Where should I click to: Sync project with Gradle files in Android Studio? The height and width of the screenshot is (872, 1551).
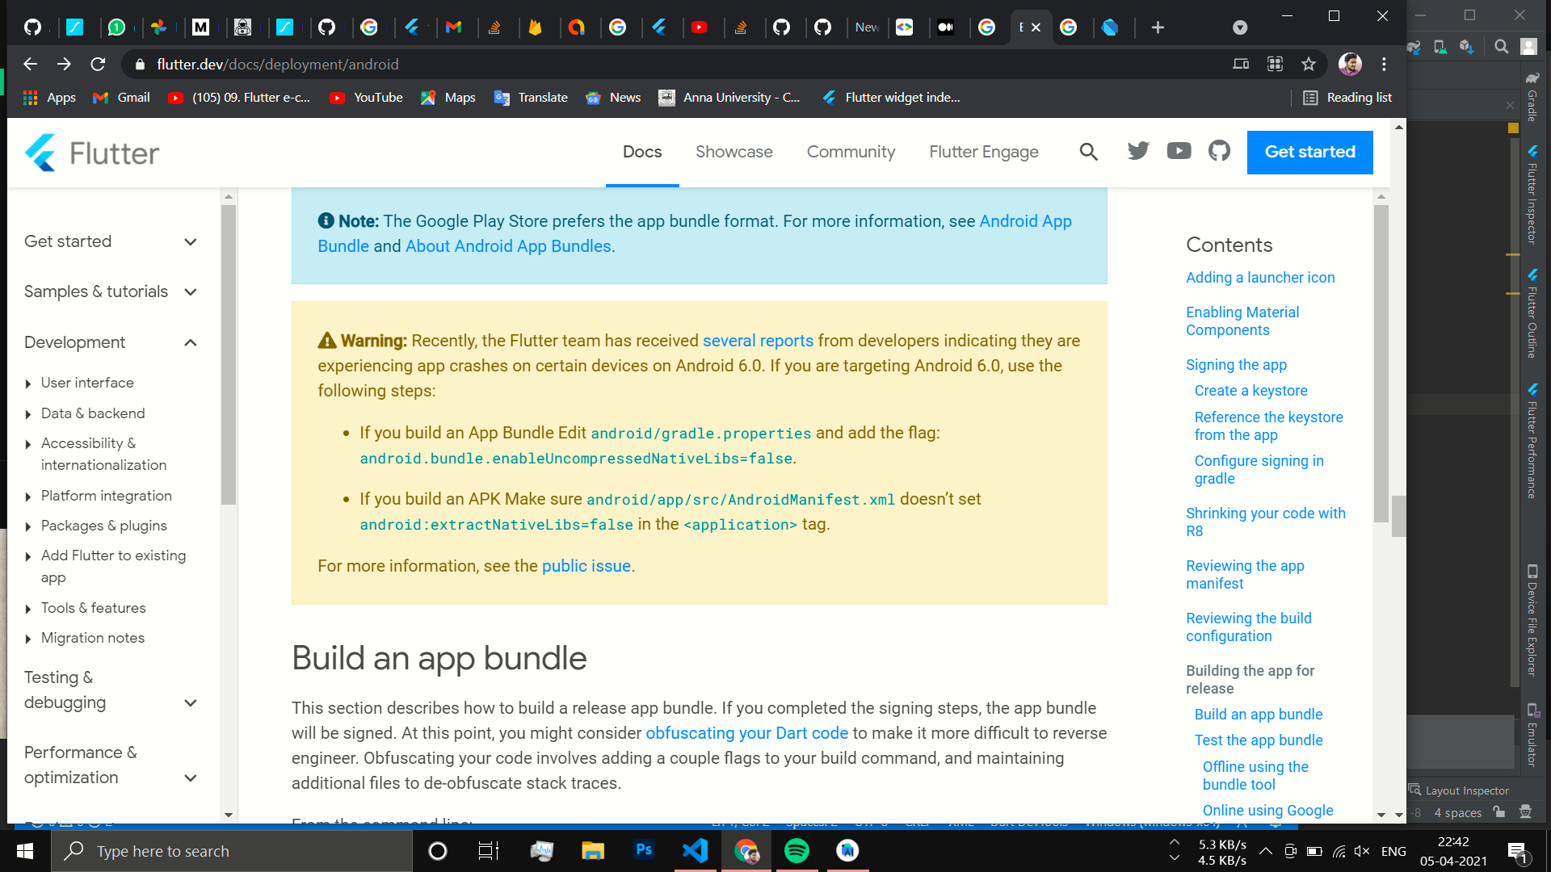tap(1414, 46)
